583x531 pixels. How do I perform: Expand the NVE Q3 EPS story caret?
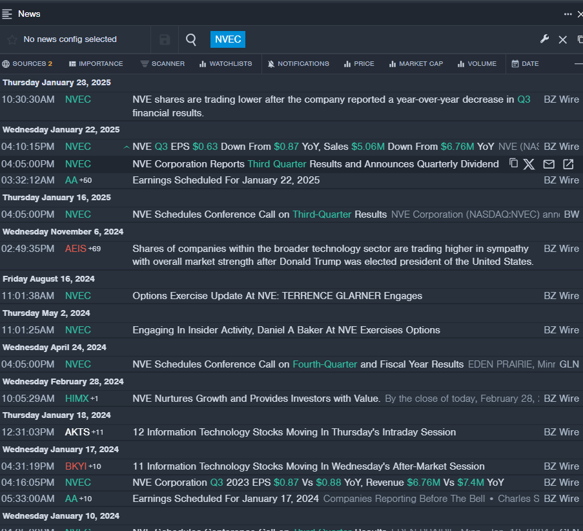(127, 147)
